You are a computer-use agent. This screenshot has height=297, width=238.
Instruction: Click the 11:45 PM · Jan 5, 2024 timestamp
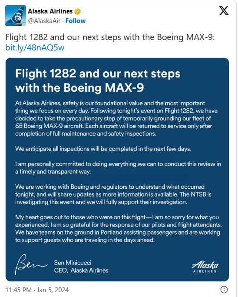click(x=37, y=290)
